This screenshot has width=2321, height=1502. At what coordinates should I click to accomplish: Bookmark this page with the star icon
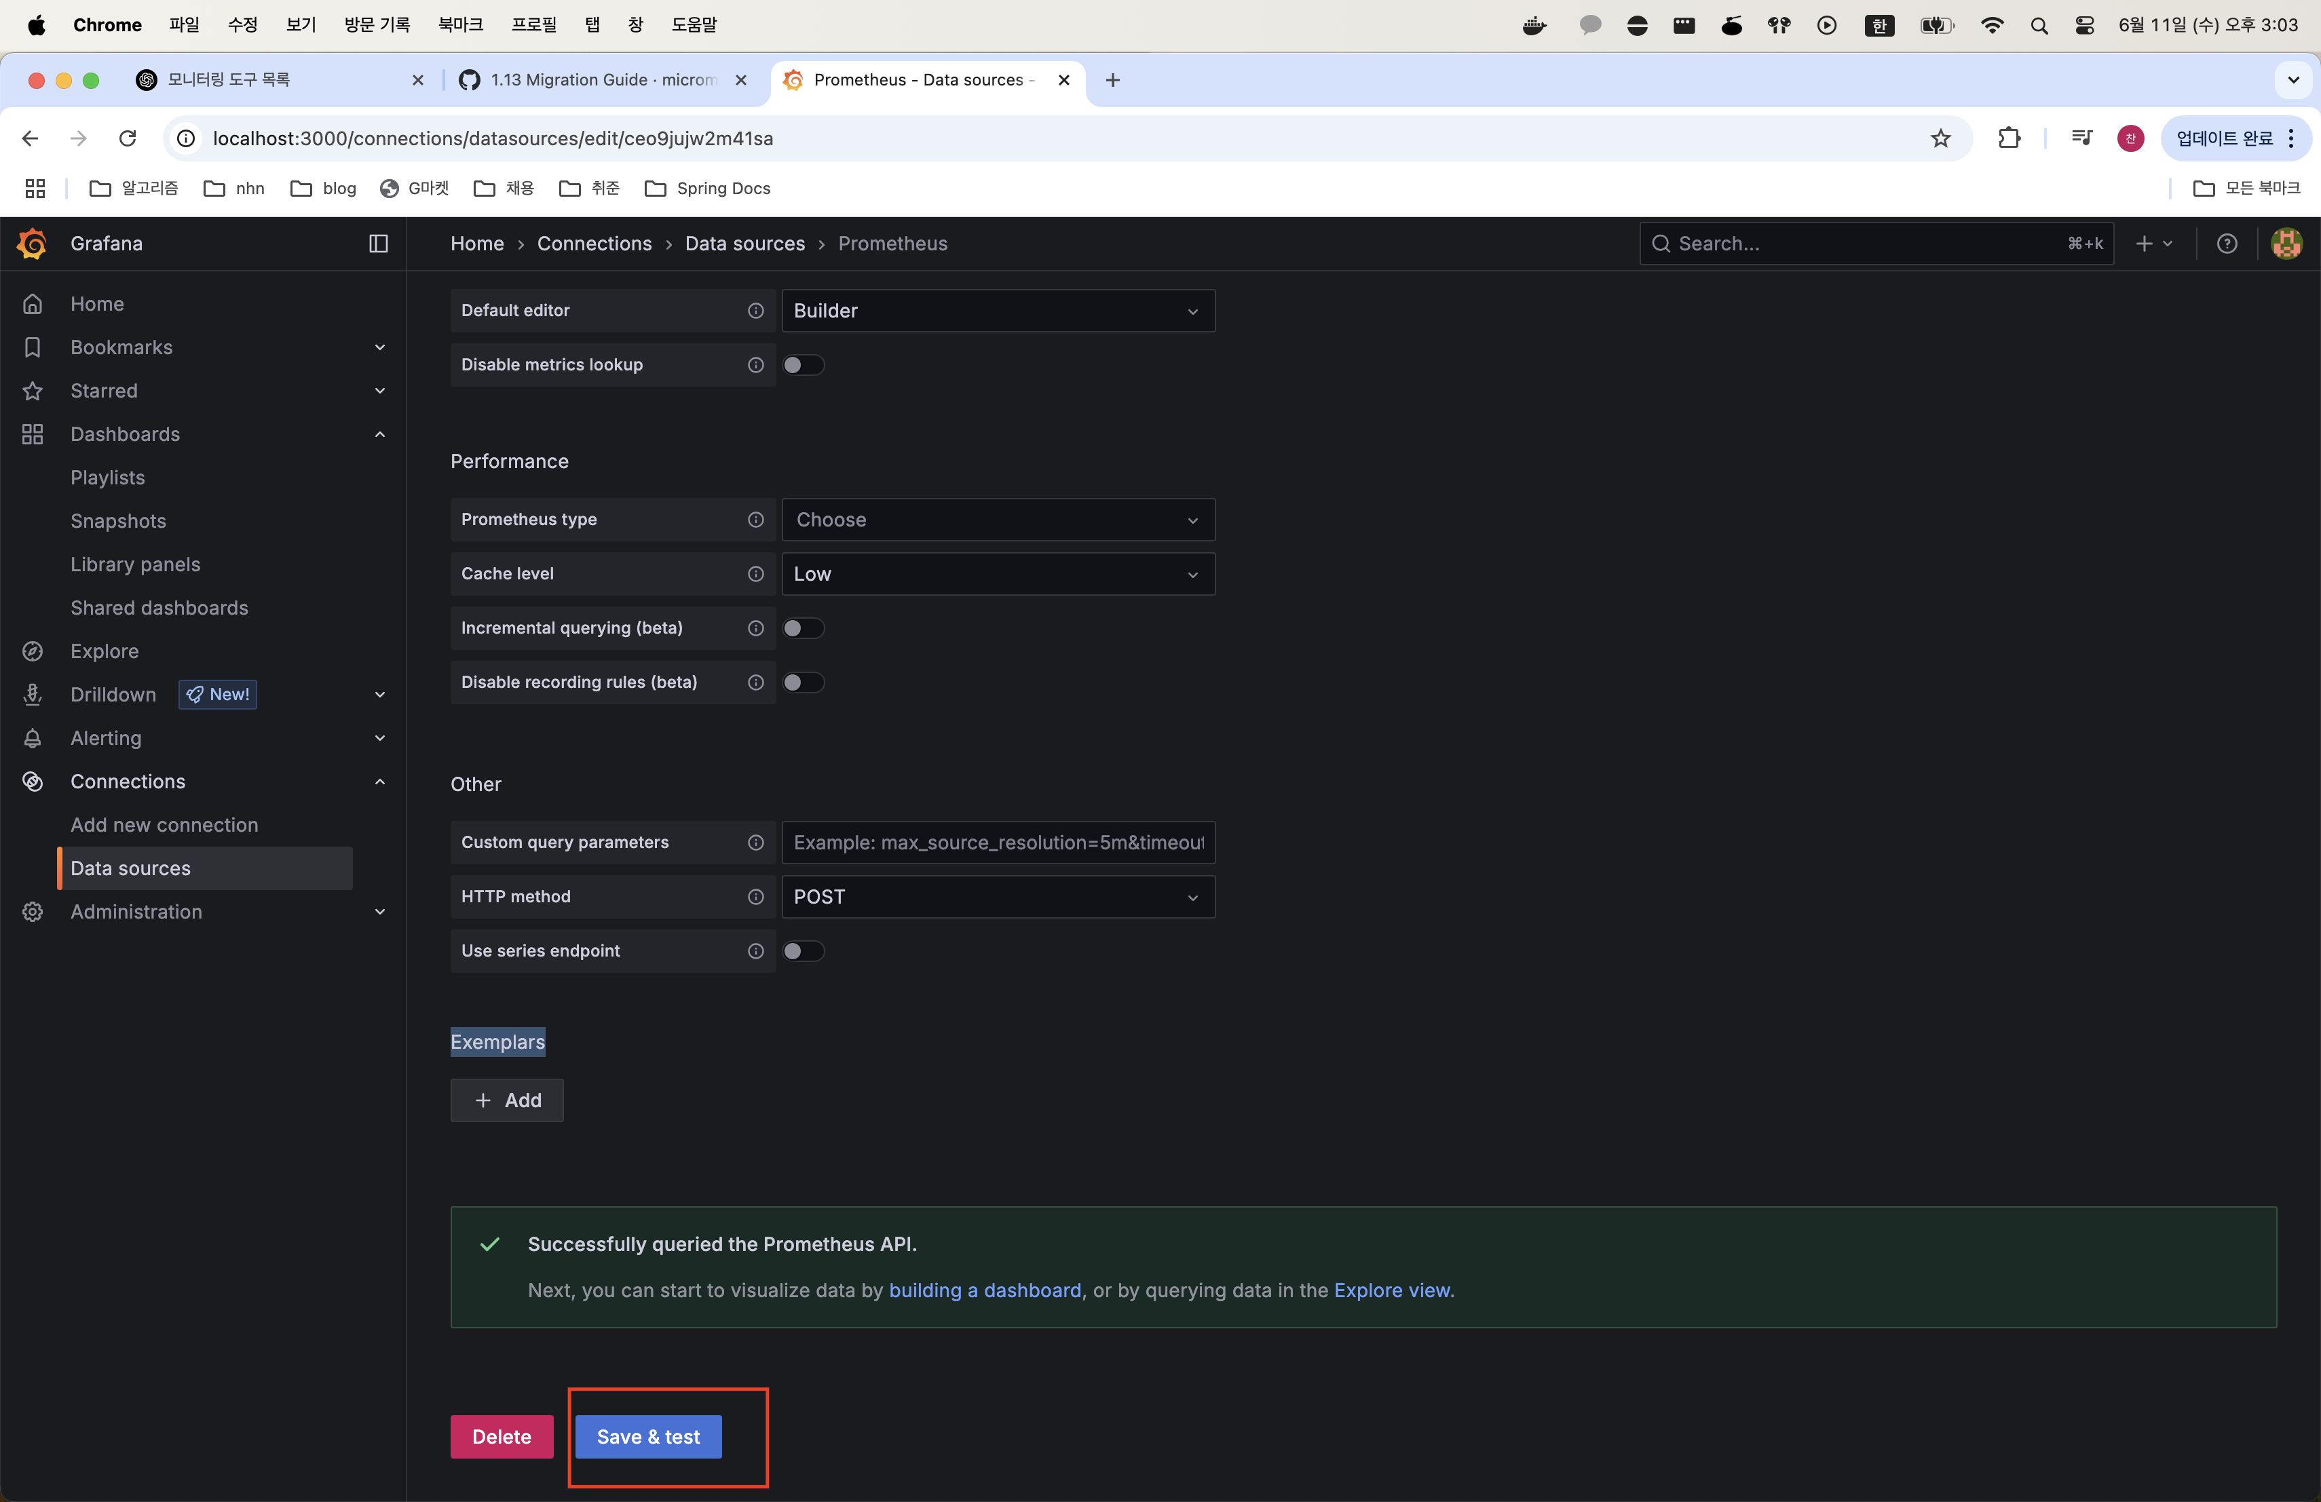click(1940, 138)
